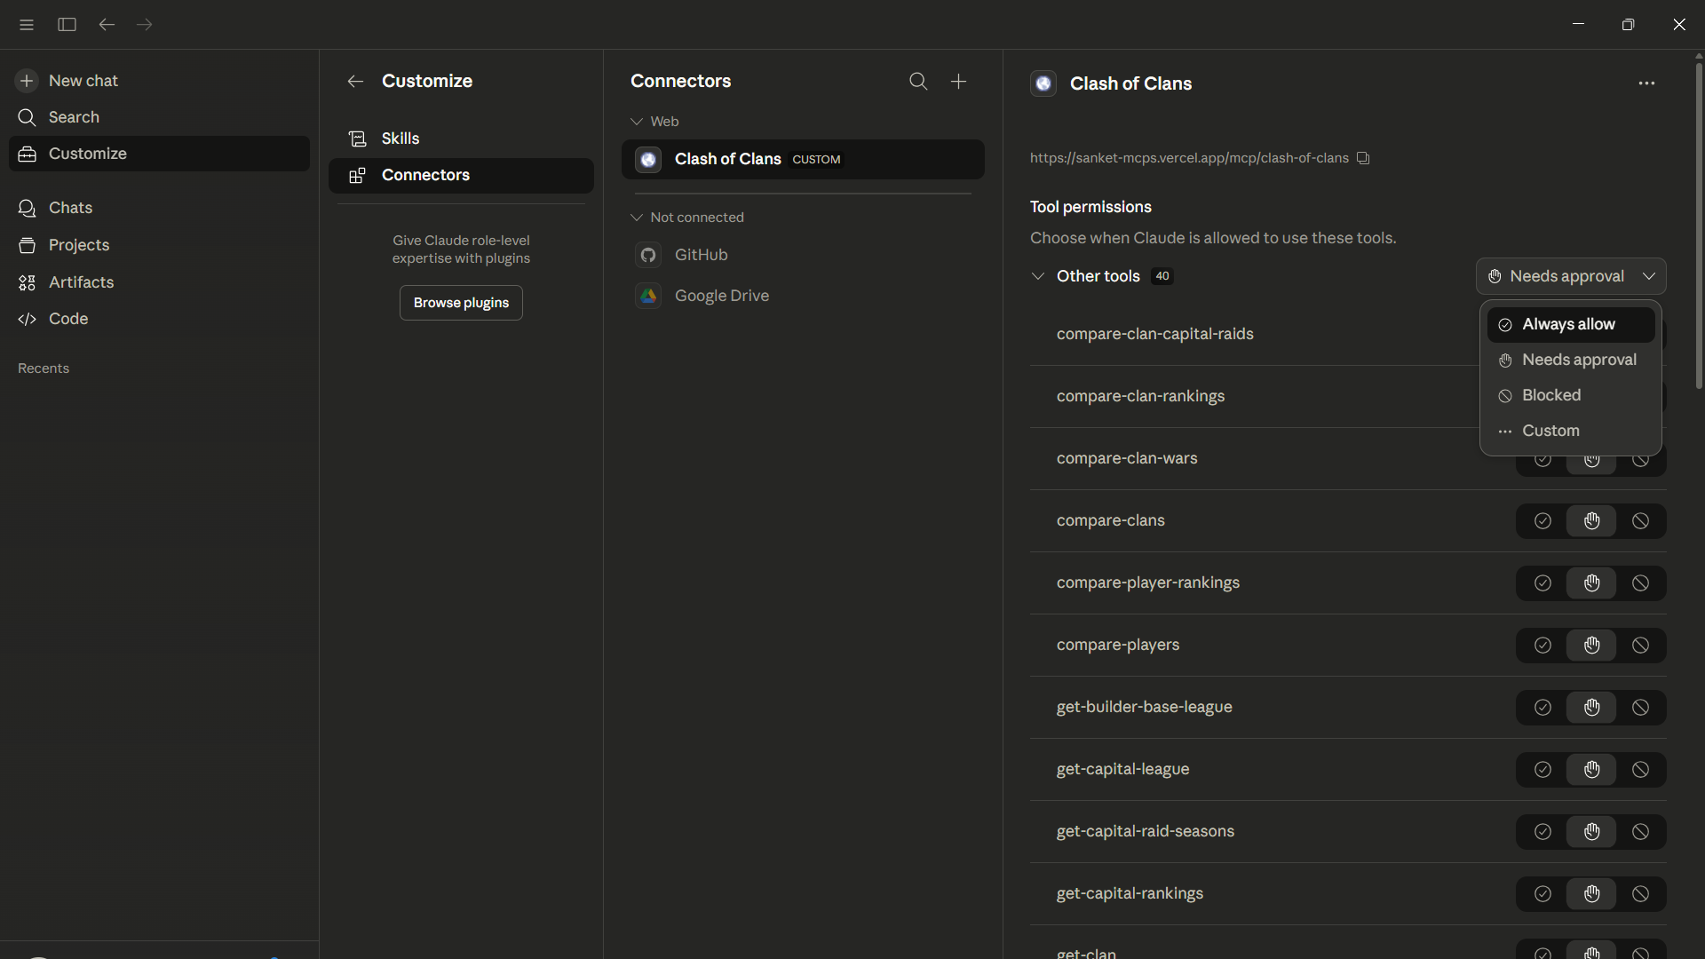Select the GitHub connector
The image size is (1705, 959).
[x=803, y=255]
